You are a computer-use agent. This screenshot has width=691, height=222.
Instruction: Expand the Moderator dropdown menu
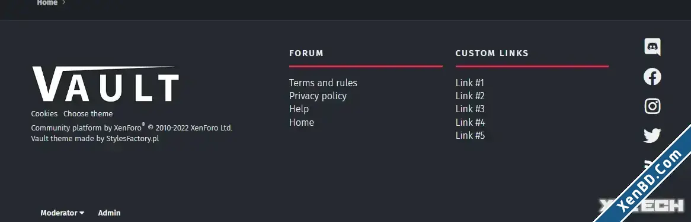pyautogui.click(x=62, y=213)
